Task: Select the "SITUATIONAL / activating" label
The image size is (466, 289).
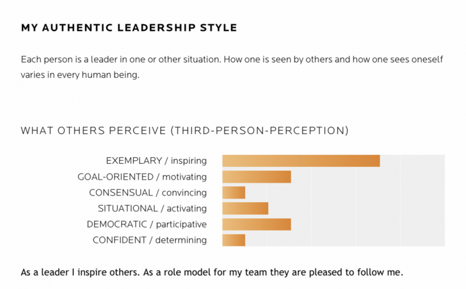Action: [152, 208]
